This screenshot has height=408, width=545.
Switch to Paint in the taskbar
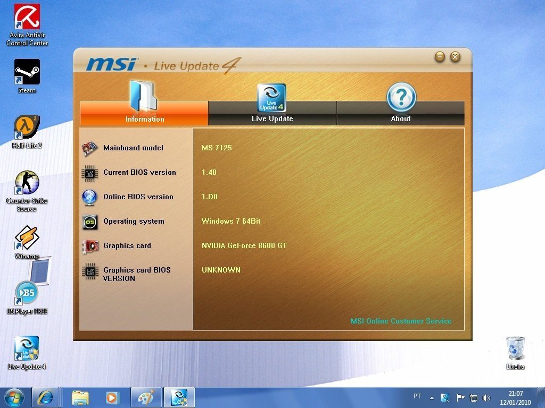146,397
